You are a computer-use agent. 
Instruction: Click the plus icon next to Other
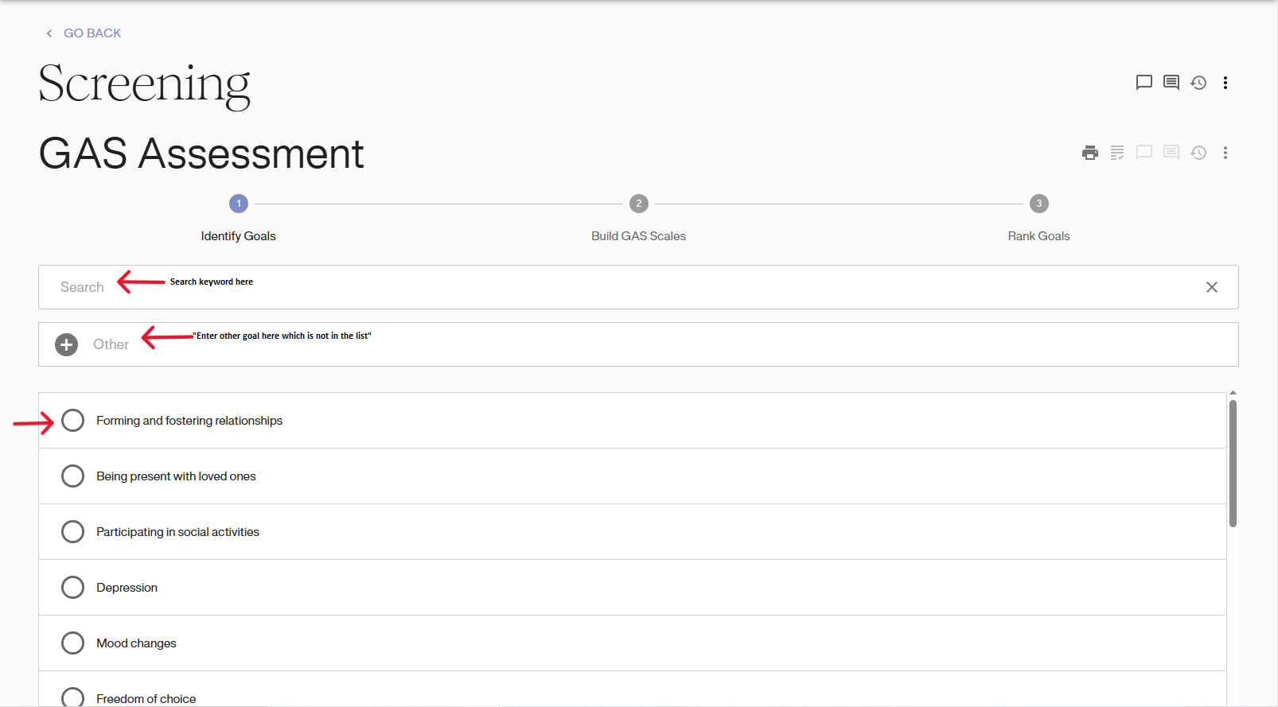[67, 344]
